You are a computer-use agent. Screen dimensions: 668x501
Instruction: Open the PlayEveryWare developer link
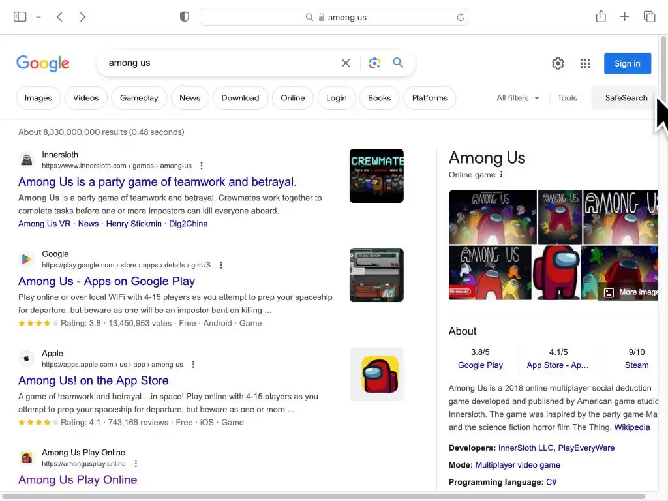(x=586, y=448)
